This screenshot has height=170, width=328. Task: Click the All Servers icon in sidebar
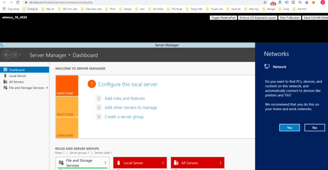5,82
